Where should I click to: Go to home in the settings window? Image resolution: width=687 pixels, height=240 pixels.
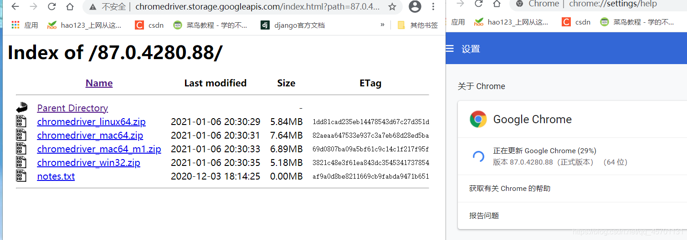coord(497,3)
